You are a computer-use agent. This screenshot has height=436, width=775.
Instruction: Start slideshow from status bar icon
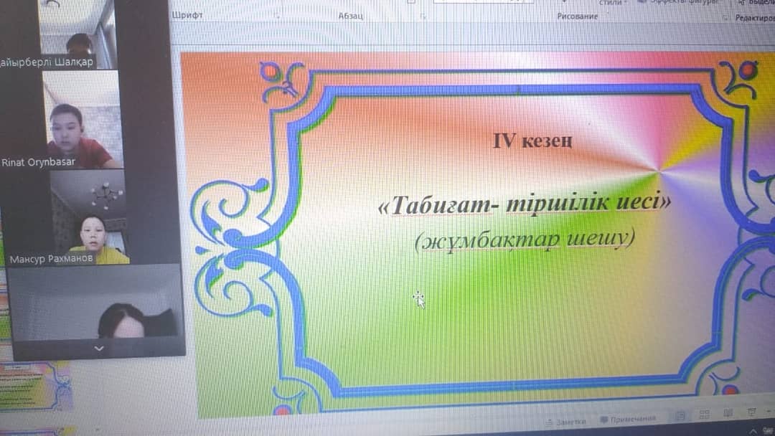(x=751, y=412)
